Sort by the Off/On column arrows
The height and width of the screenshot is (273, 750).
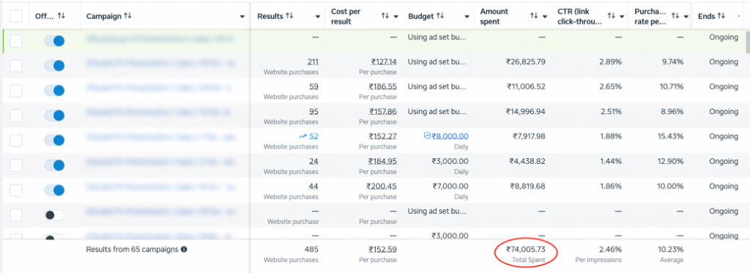click(62, 16)
